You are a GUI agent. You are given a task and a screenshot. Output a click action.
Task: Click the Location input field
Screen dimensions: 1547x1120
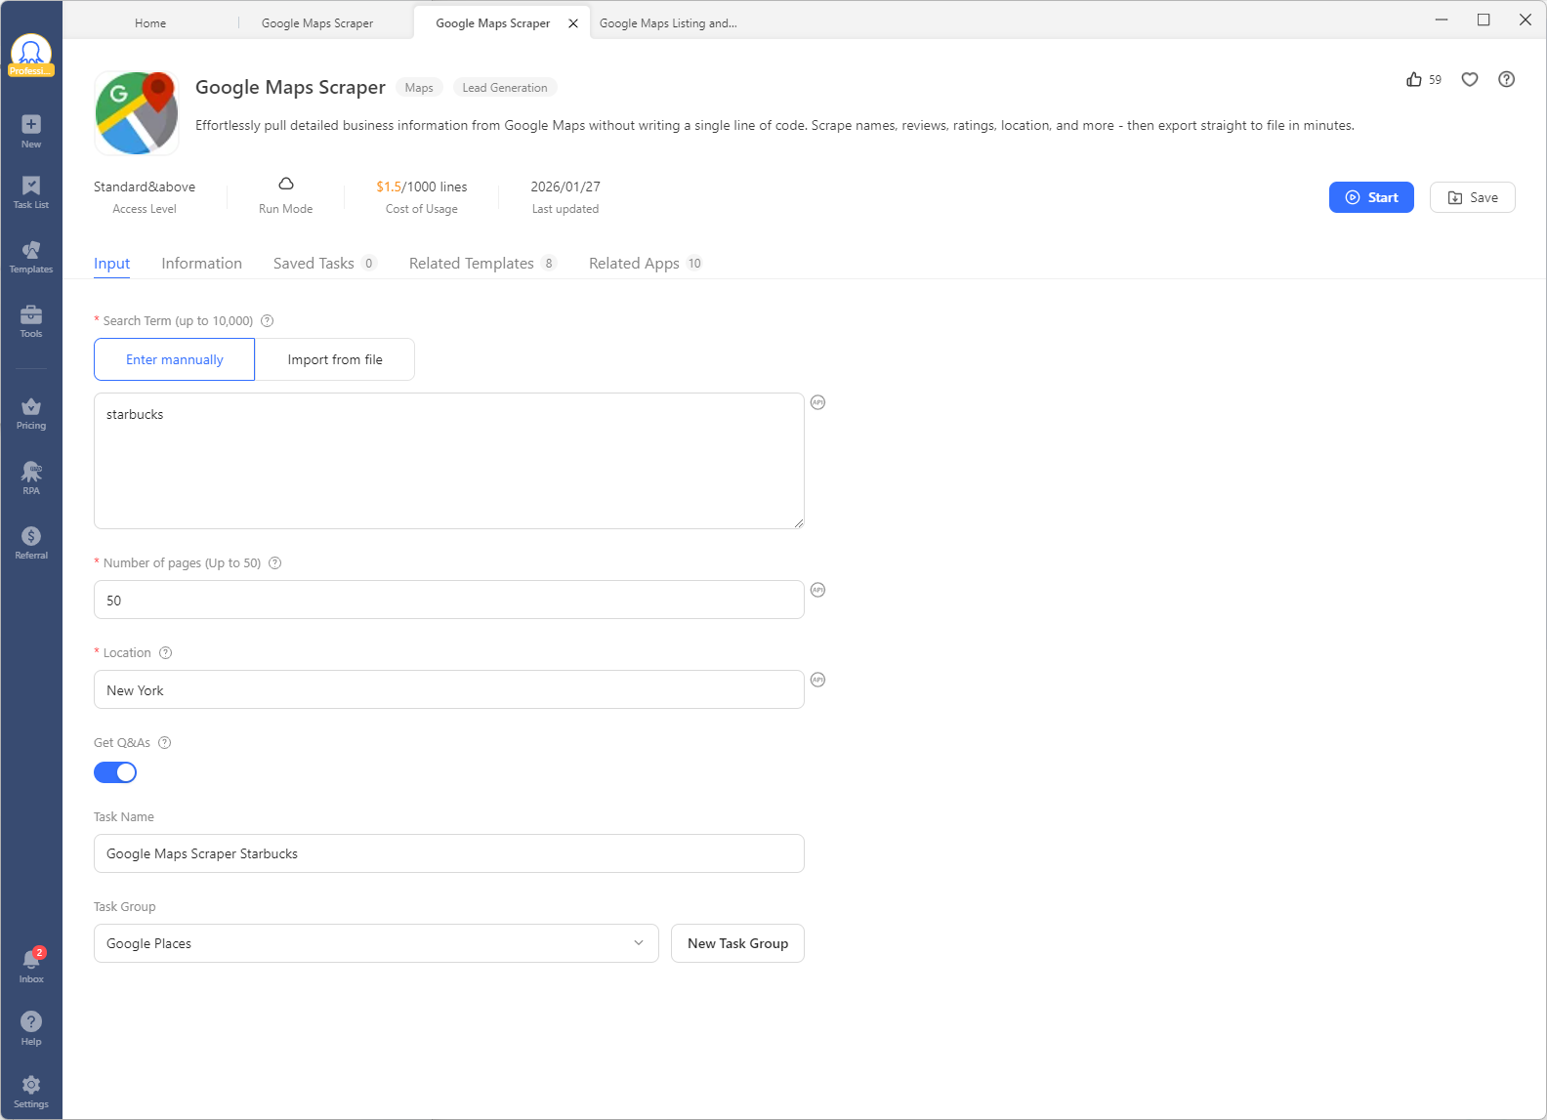tap(449, 689)
